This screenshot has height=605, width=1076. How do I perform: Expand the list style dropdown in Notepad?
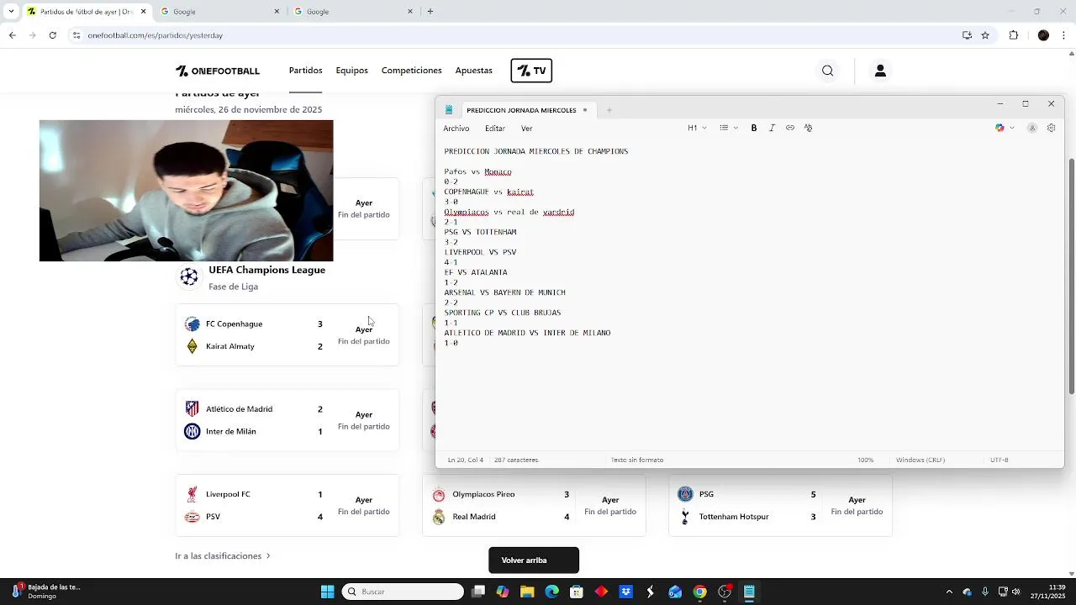coord(729,128)
